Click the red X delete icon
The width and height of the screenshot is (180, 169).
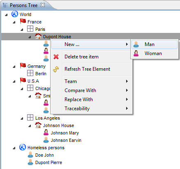point(56,57)
